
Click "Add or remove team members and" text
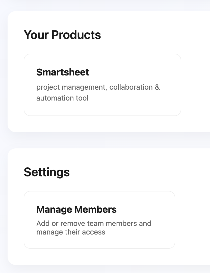pyautogui.click(x=94, y=223)
